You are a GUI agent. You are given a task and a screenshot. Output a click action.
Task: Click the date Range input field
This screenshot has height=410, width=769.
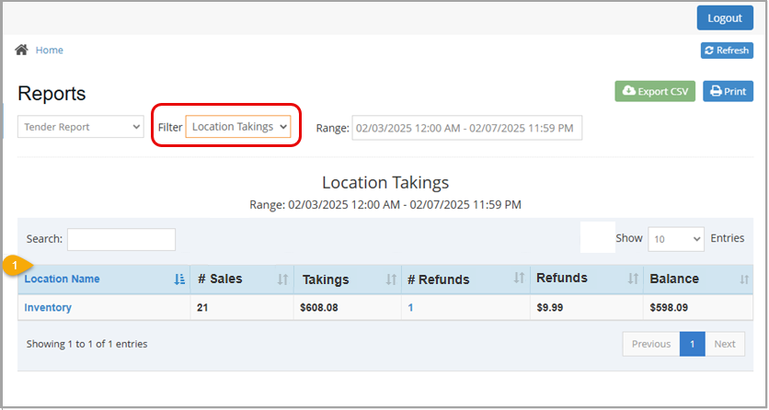[x=467, y=128]
